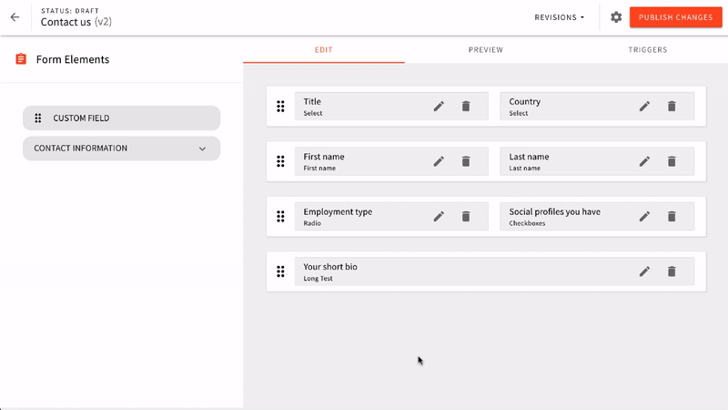Screen dimensions: 728x410
Task: Click drag handle on Employment type row
Action: click(x=281, y=217)
